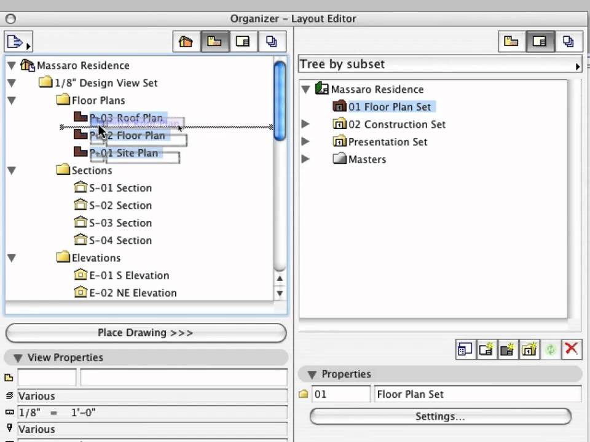Select the Elevations folder label
The width and height of the screenshot is (590, 442).
96,258
